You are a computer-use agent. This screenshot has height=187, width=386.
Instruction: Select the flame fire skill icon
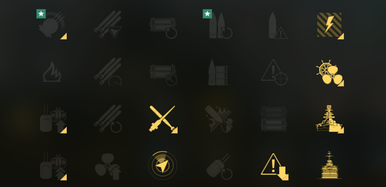(x=52, y=72)
